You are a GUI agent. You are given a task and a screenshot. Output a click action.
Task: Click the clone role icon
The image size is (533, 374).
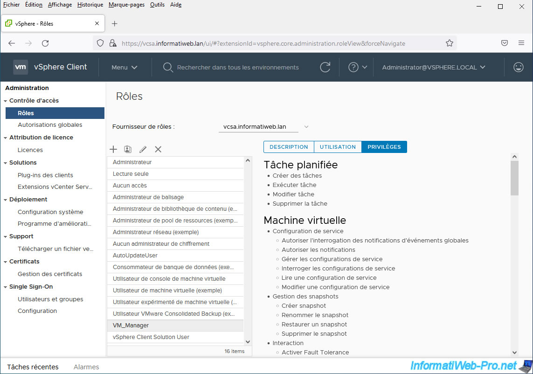pos(128,149)
